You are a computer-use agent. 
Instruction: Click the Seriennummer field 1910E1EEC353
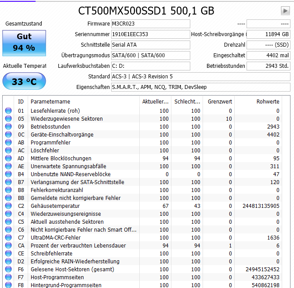point(151,34)
